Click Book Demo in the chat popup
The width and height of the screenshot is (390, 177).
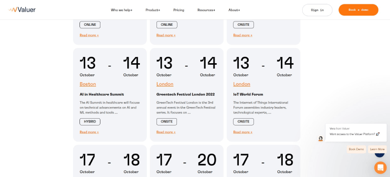(356, 149)
